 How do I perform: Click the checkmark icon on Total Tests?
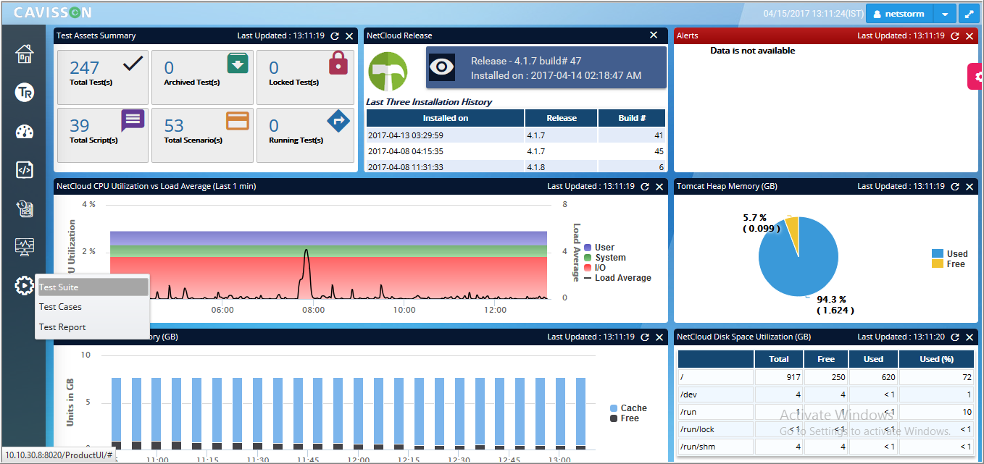[133, 64]
